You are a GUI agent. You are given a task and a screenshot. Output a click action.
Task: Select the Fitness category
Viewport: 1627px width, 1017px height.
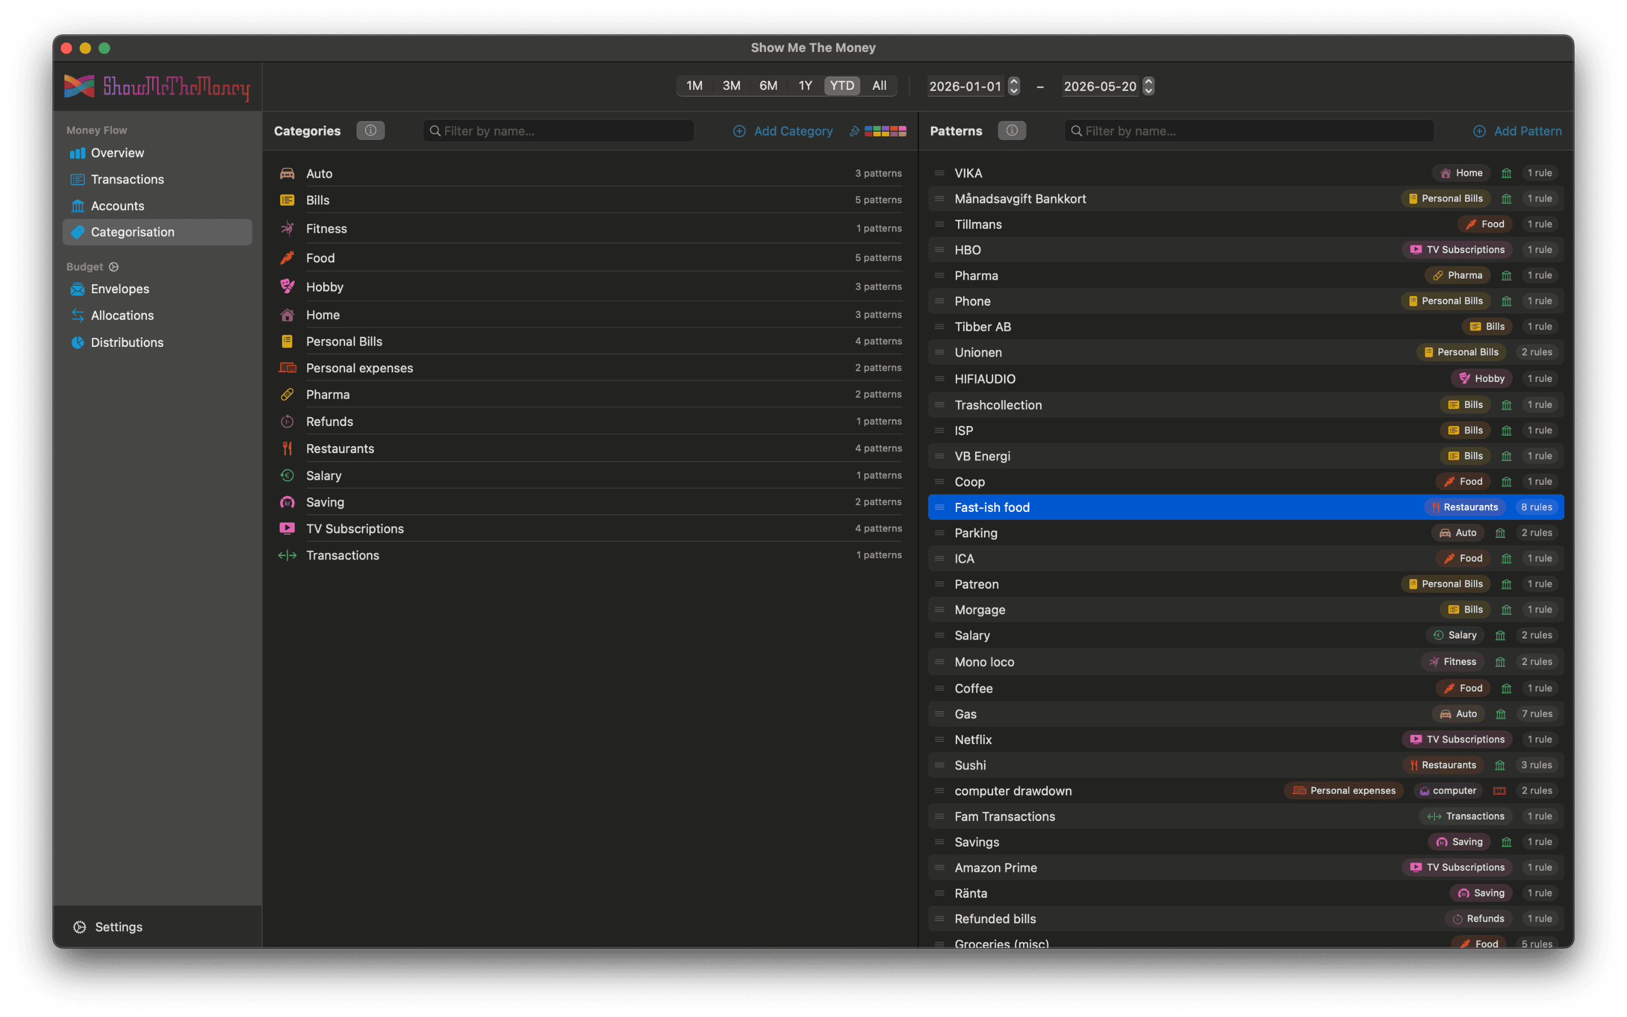pyautogui.click(x=590, y=229)
